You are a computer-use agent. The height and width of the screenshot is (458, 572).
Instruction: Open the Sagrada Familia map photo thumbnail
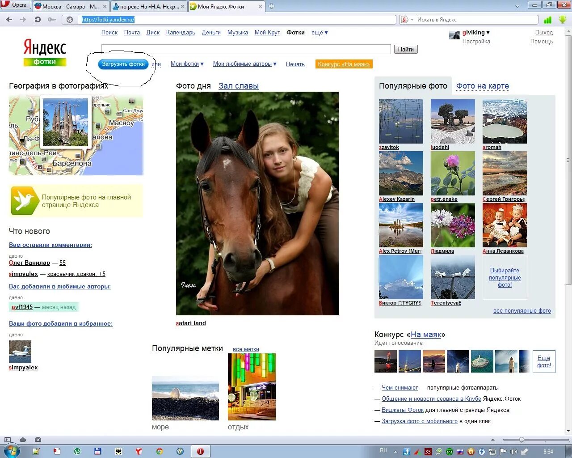tap(66, 123)
